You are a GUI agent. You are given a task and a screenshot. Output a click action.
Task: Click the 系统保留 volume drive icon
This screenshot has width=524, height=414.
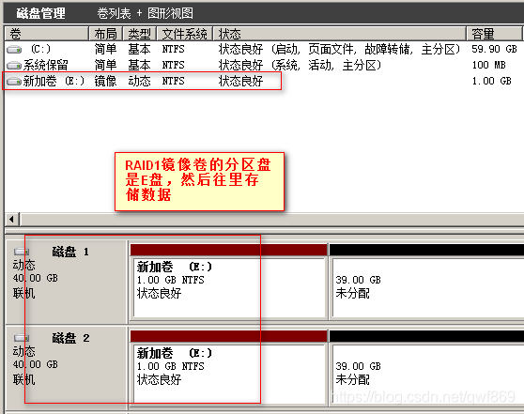pyautogui.click(x=14, y=65)
